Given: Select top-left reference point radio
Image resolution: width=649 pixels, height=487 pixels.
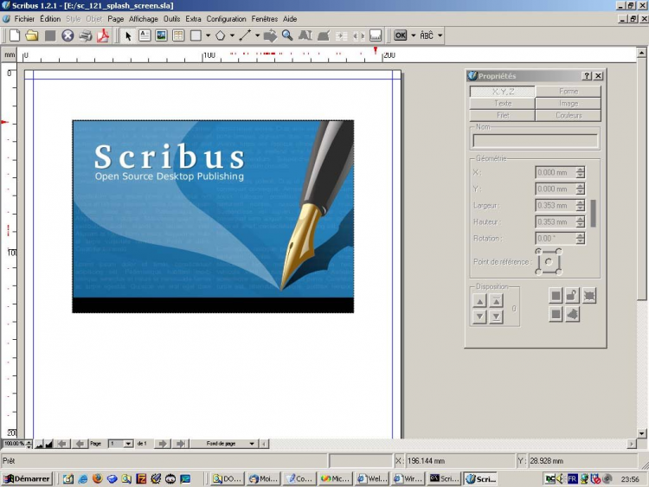Looking at the screenshot, I should click(x=538, y=252).
